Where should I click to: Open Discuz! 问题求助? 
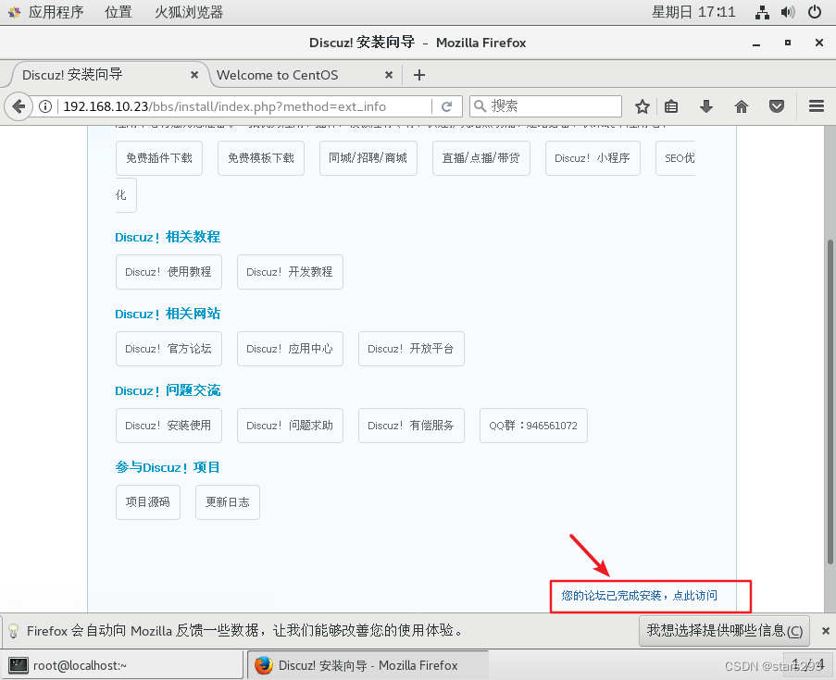[290, 426]
